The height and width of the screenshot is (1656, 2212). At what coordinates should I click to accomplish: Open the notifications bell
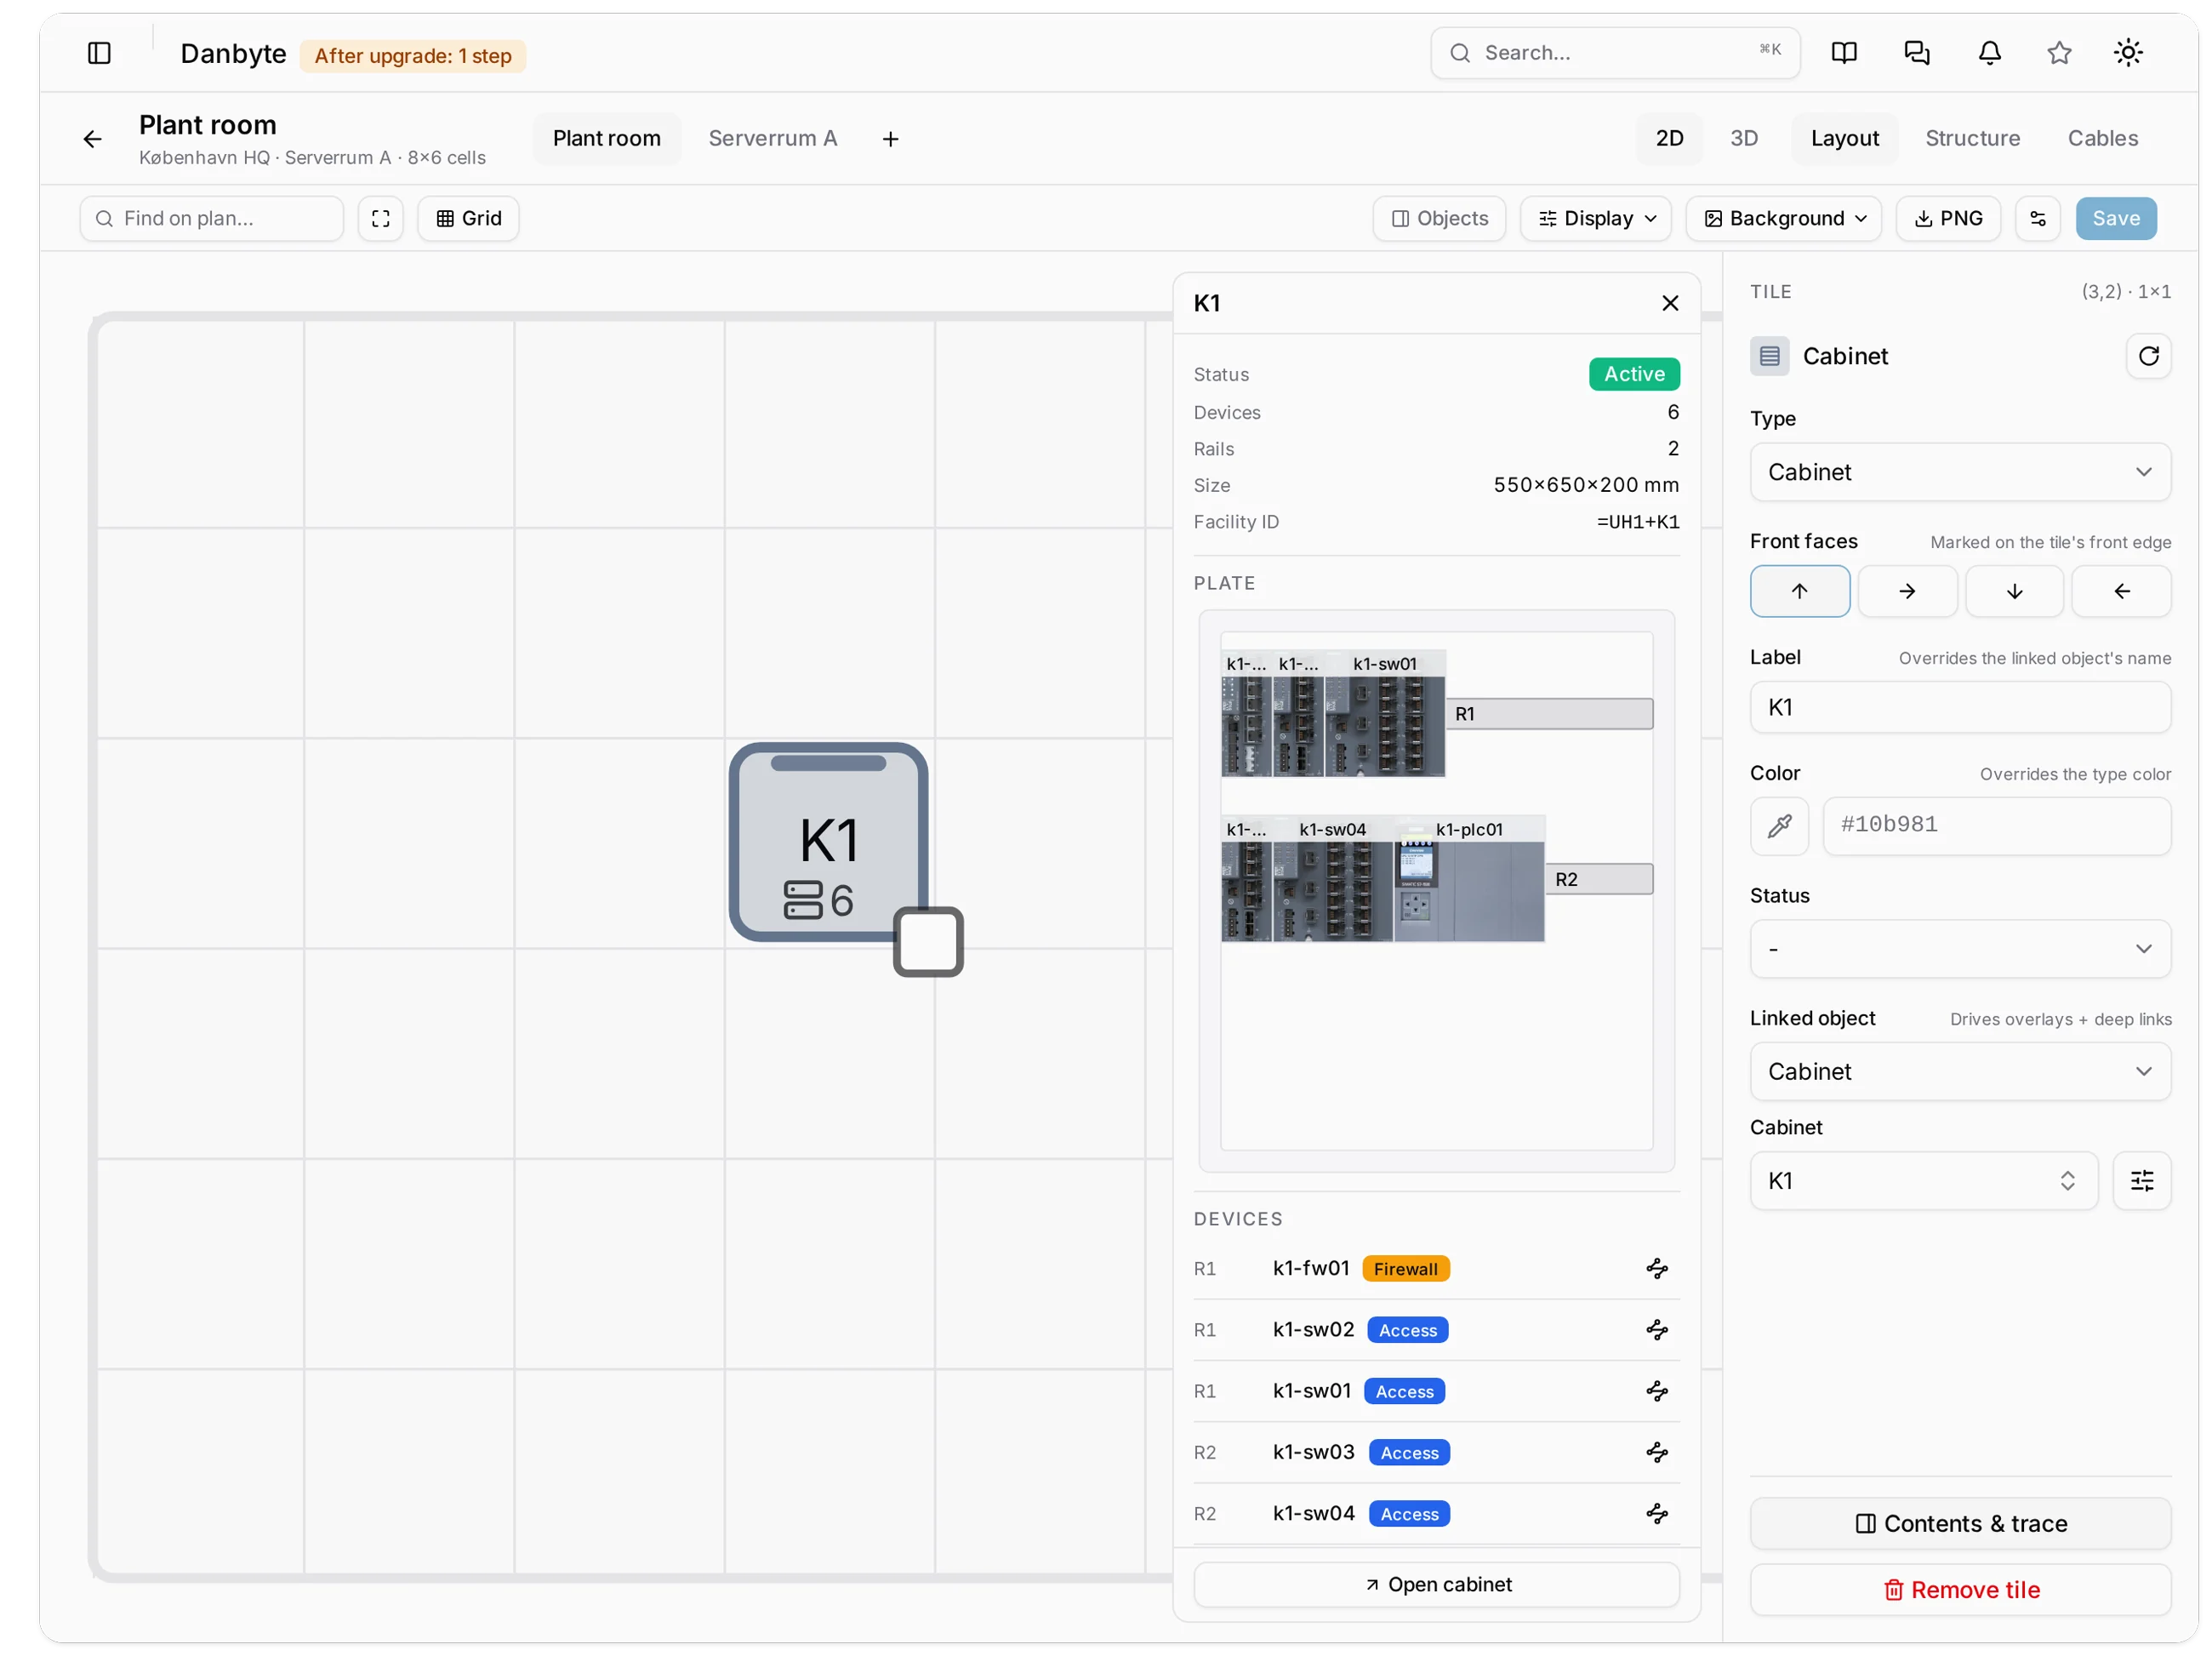pos(1989,53)
